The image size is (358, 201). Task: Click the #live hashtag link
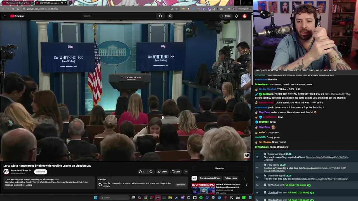[57, 180]
